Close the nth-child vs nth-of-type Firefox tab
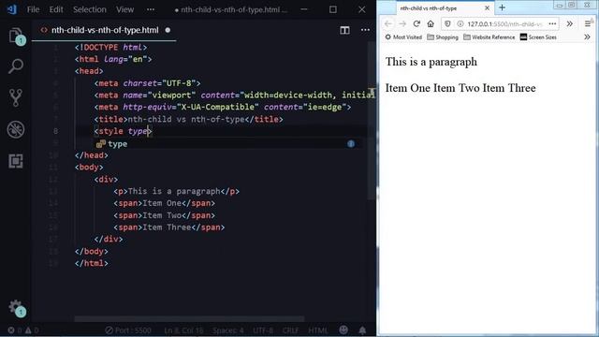 487,8
